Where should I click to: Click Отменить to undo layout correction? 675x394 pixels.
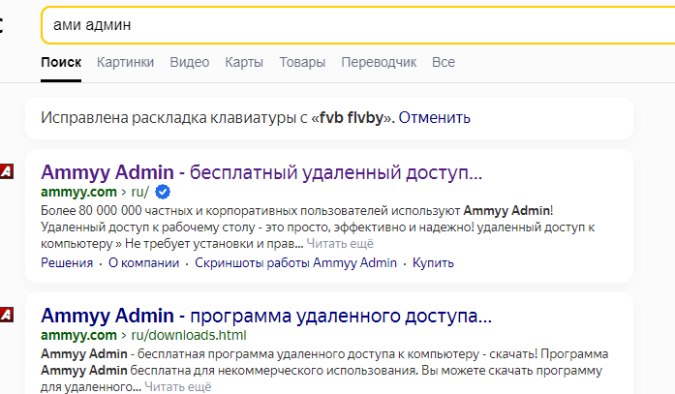[435, 117]
